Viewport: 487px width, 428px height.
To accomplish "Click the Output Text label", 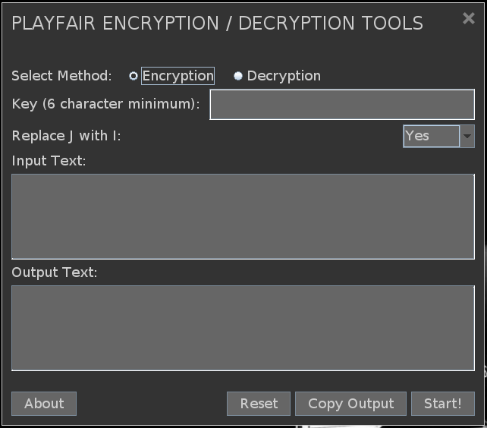I will pos(54,272).
